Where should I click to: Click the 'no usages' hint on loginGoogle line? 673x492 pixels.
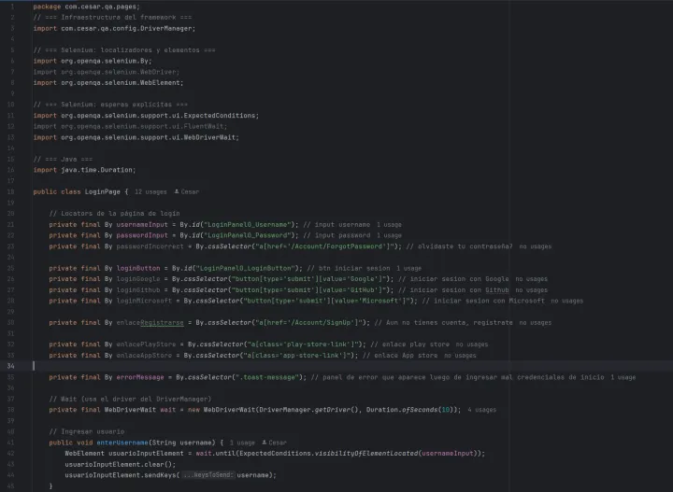tap(531, 279)
